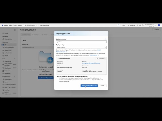Image resolution: width=162 pixels, height=121 pixels.
Task: Click the info icon beside model deployment notice
Action: click(x=58, y=76)
